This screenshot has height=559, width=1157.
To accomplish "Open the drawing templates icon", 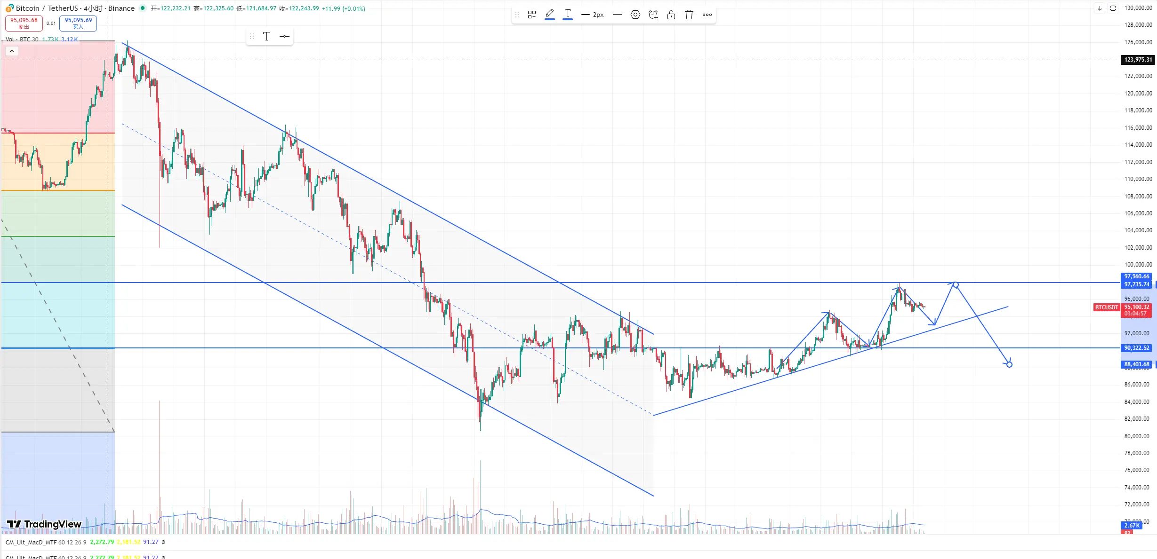I will (532, 15).
